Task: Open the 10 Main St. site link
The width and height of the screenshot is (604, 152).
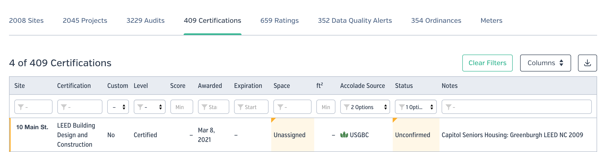Action: 32,127
